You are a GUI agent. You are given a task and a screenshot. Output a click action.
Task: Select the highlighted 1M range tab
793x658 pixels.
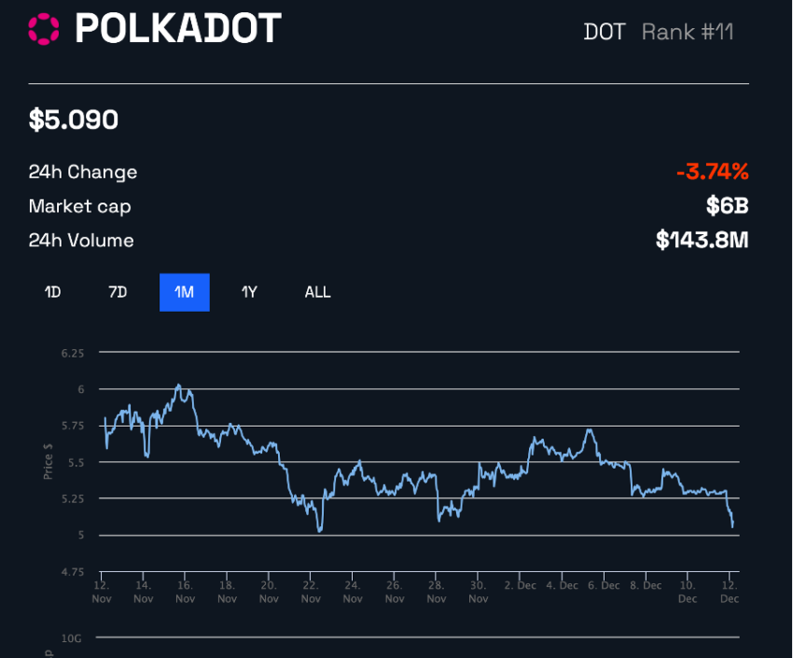pyautogui.click(x=185, y=292)
